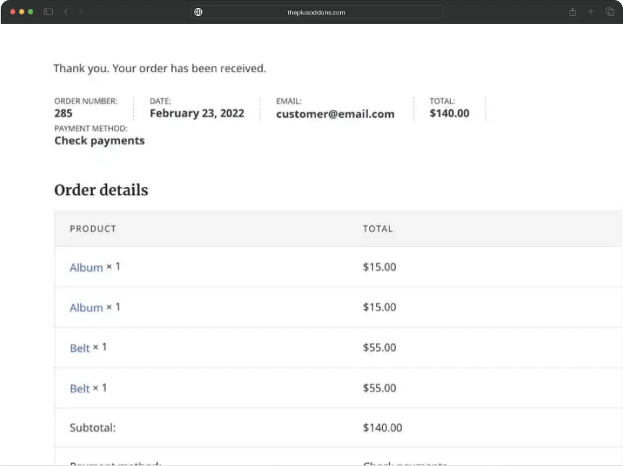Navigate forward using the forward arrow
Viewport: 623px width, 466px height.
(80, 12)
